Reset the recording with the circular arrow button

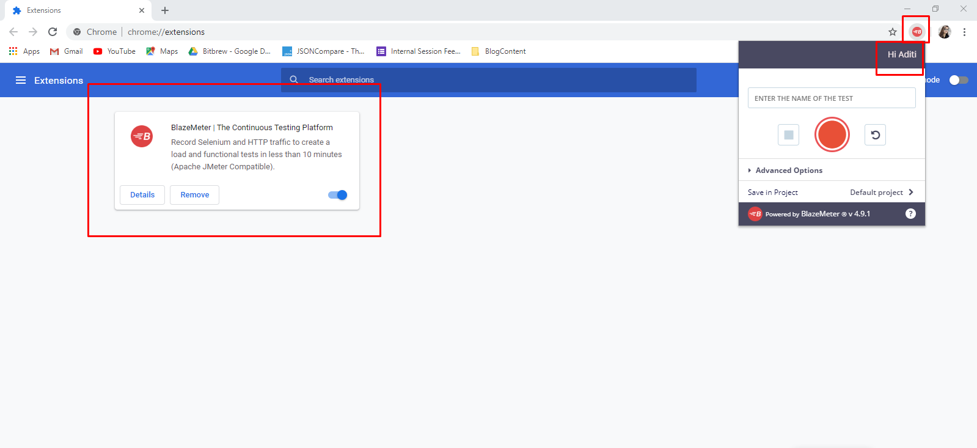pos(875,134)
